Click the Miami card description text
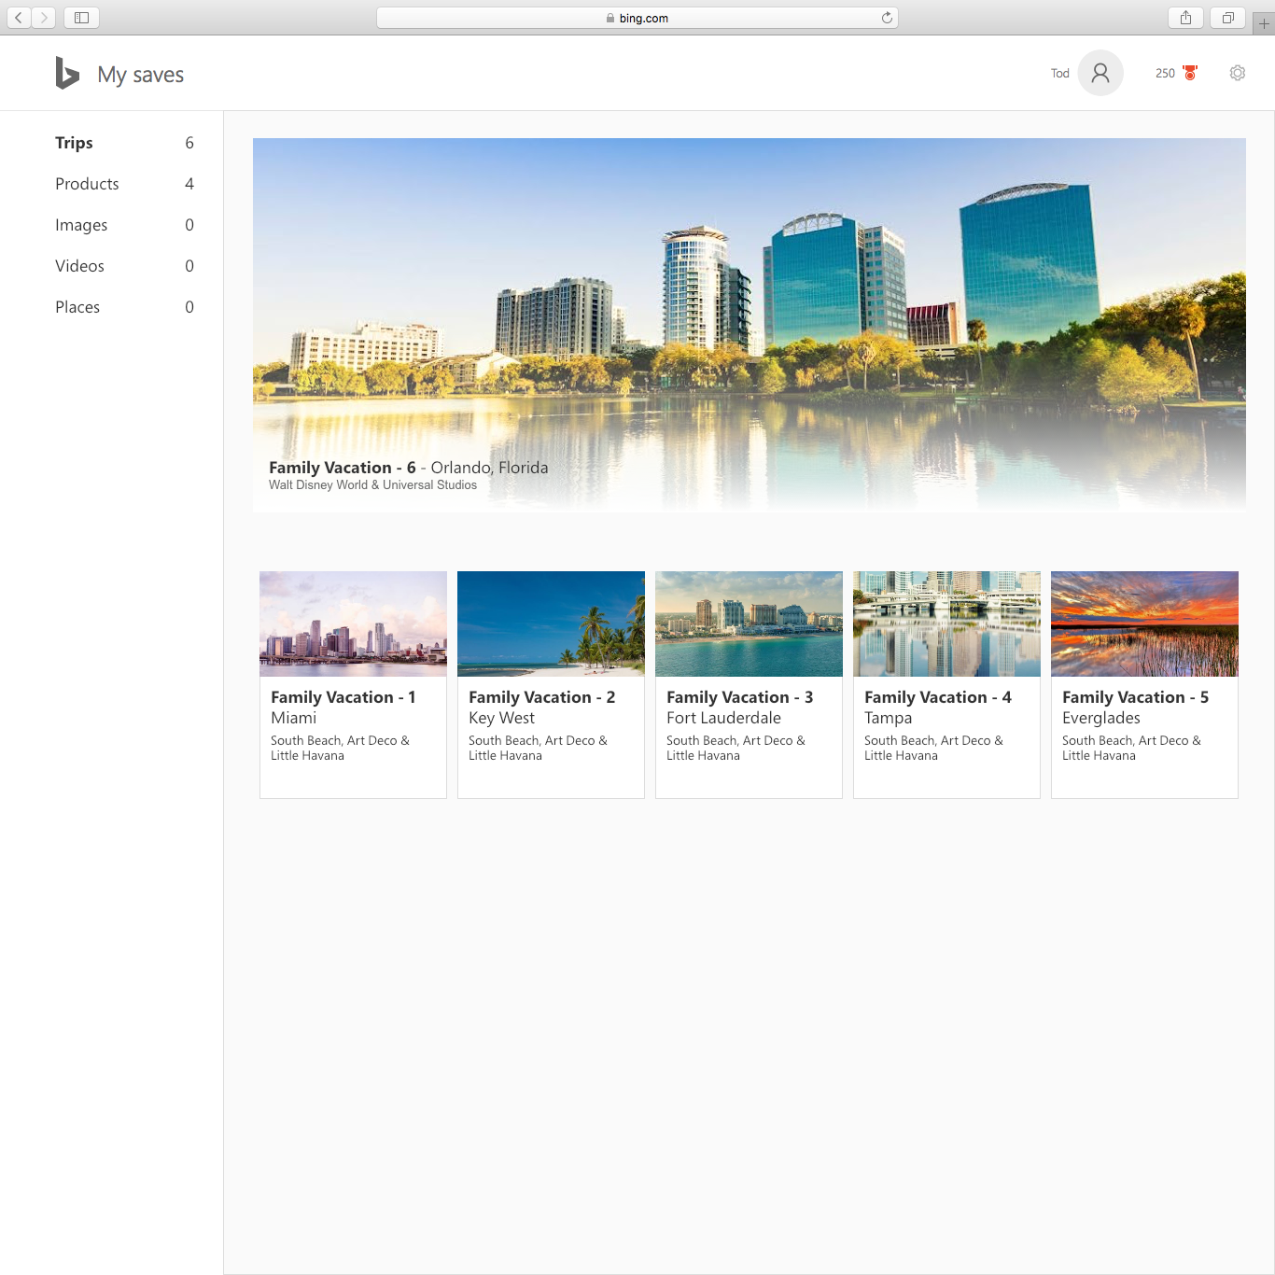 340,748
